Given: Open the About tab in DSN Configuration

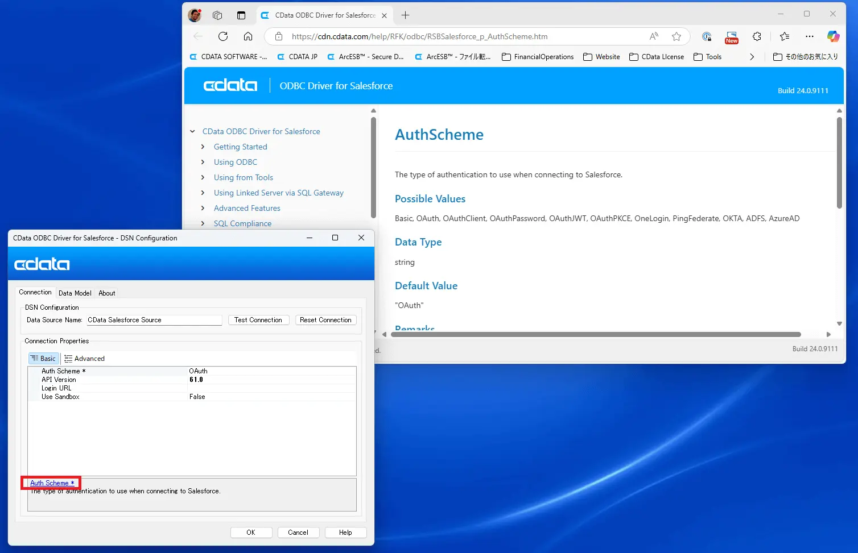Looking at the screenshot, I should point(106,292).
